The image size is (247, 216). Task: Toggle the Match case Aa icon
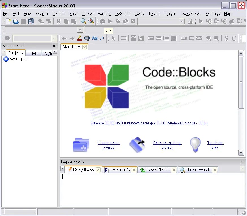point(95,38)
